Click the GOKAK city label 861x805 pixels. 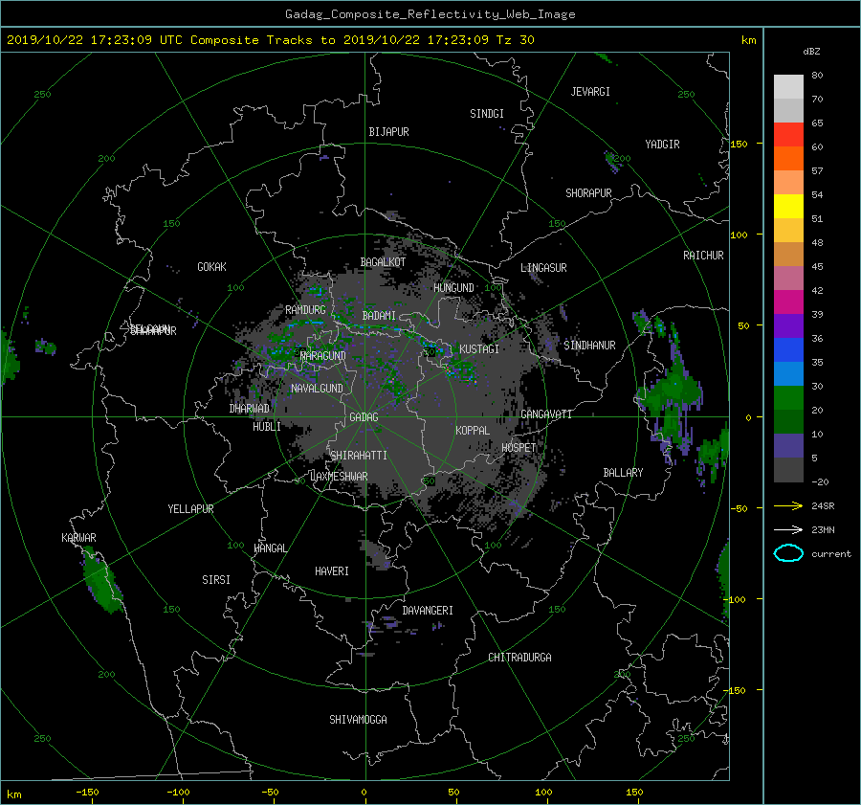tap(212, 266)
